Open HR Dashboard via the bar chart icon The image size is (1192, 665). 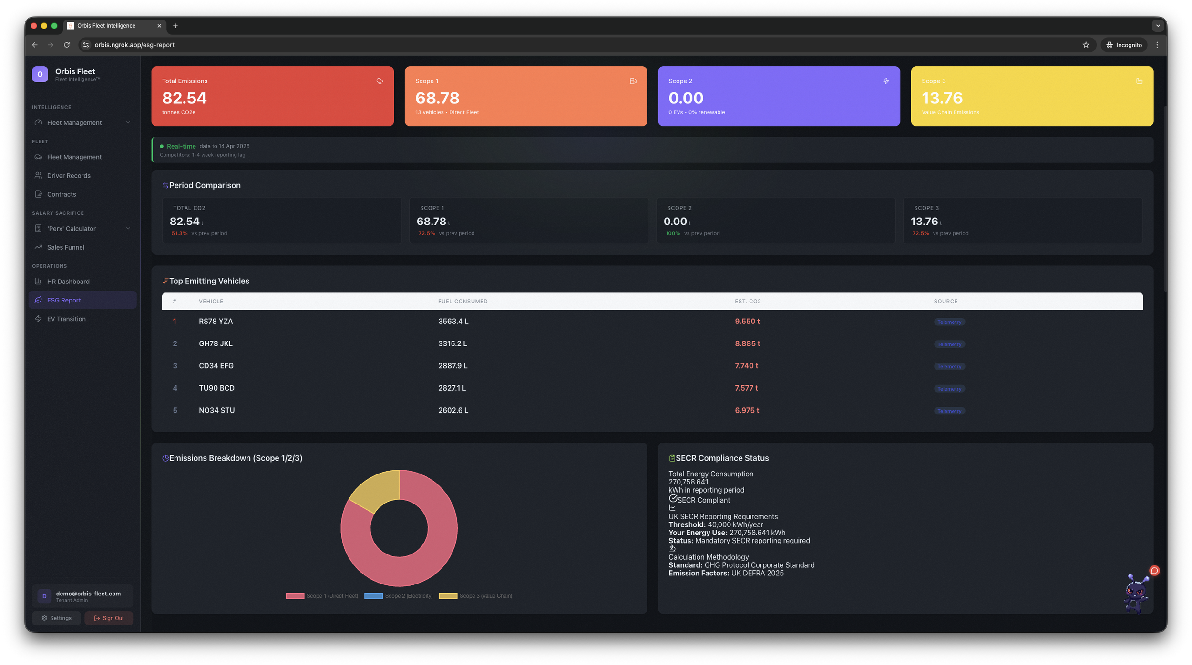point(39,281)
